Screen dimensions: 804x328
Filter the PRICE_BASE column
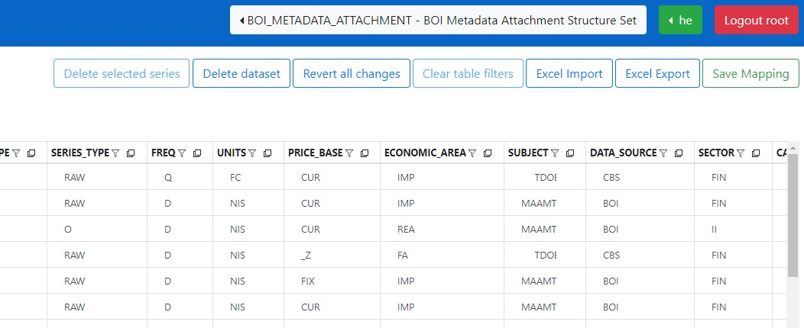coord(349,153)
